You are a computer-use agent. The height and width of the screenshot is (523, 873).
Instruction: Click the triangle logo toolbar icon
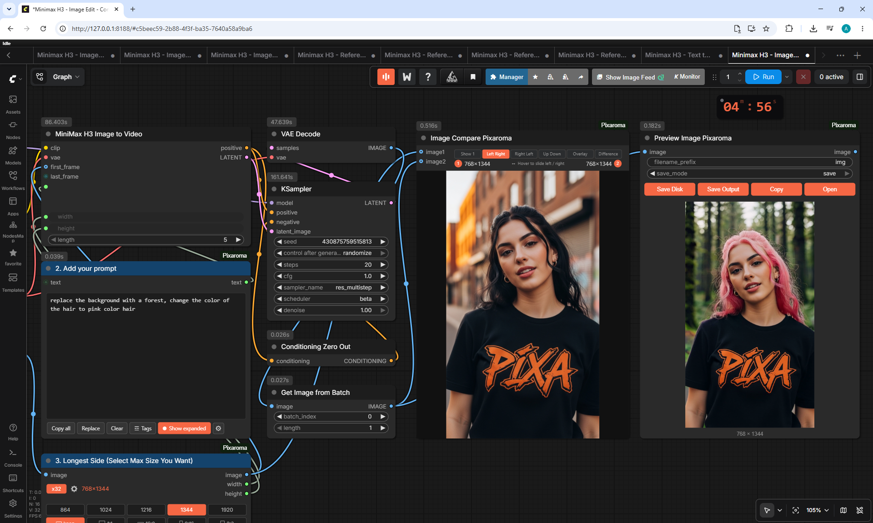[452, 77]
